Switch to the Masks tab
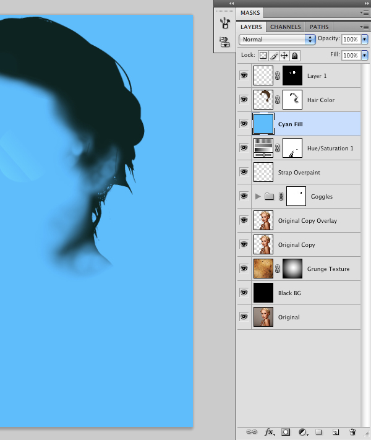Viewport: 371px width, 440px height. click(x=250, y=13)
